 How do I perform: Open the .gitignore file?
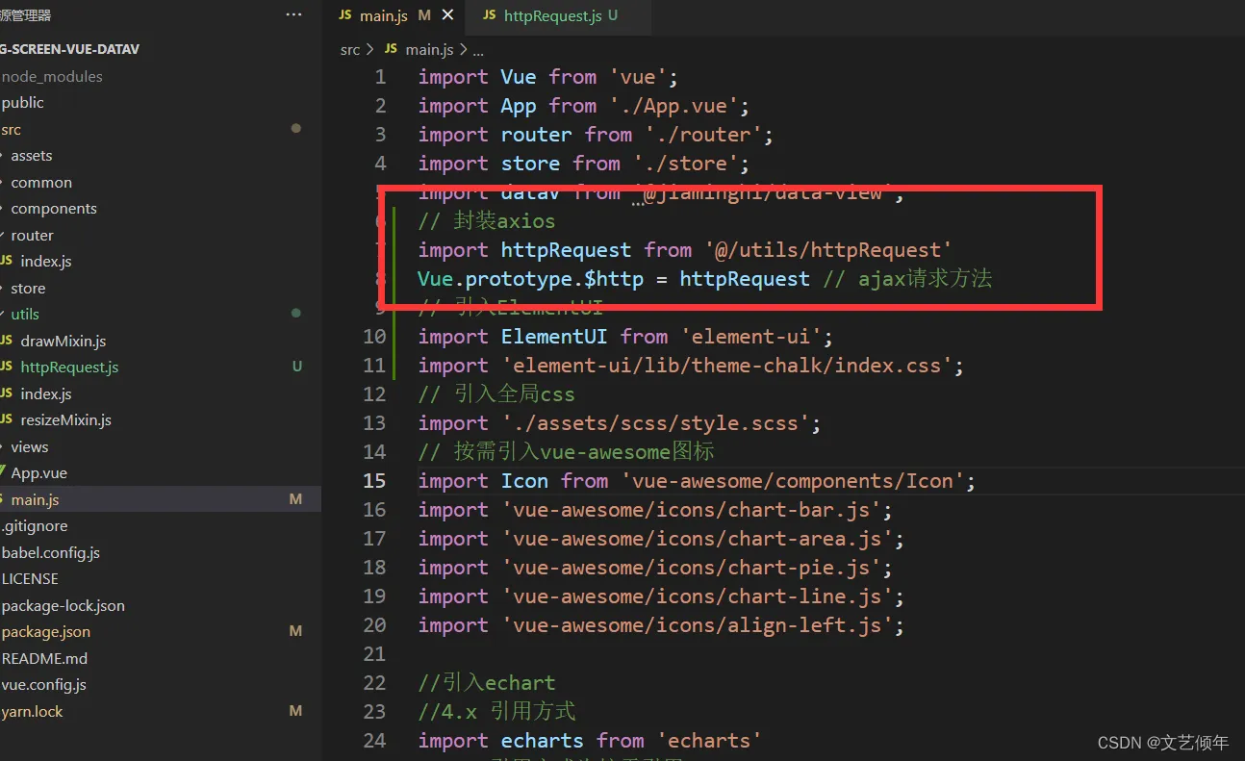35,525
